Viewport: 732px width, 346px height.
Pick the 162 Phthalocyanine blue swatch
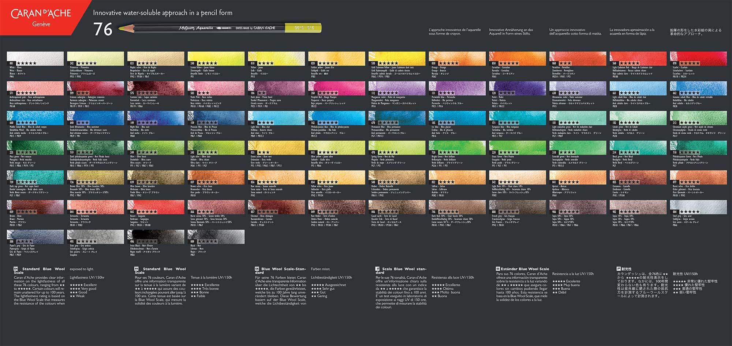point(337,118)
